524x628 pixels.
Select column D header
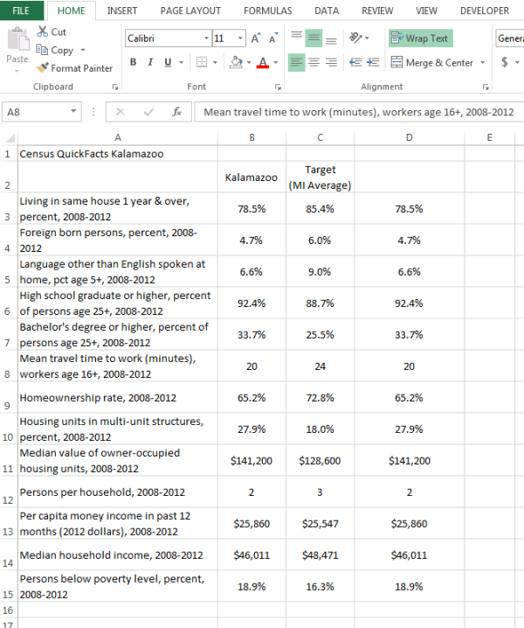(x=410, y=138)
